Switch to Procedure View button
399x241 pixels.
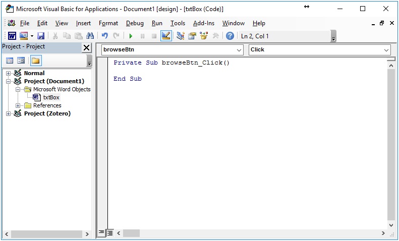(101, 232)
